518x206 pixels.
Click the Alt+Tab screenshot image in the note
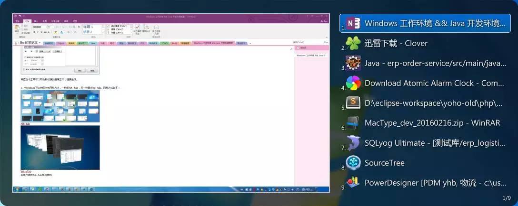coord(60,106)
